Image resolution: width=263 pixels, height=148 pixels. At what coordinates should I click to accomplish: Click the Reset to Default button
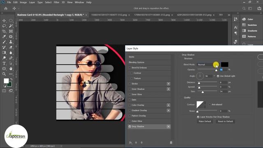(225, 121)
